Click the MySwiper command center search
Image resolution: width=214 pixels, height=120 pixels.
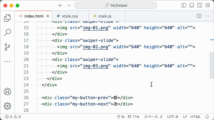point(116,5)
